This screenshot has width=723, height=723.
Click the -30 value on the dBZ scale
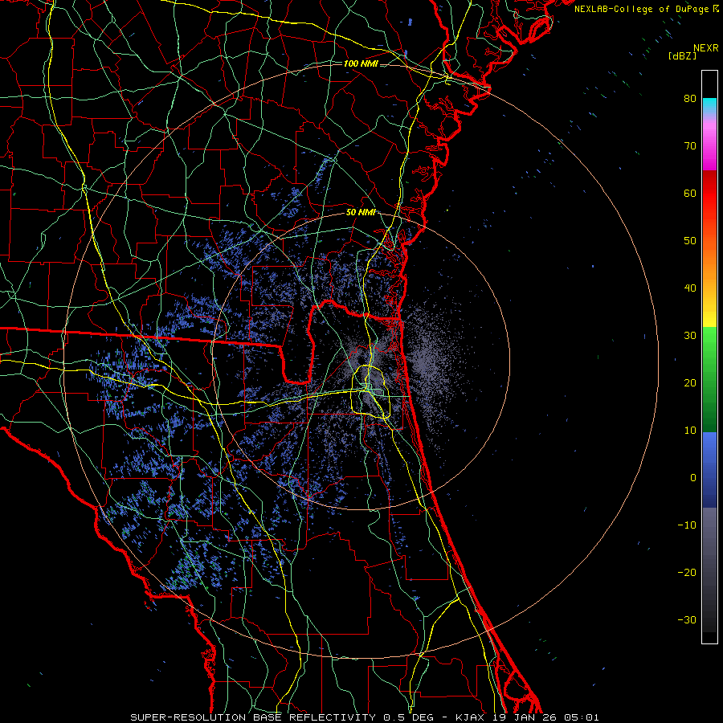tap(687, 619)
